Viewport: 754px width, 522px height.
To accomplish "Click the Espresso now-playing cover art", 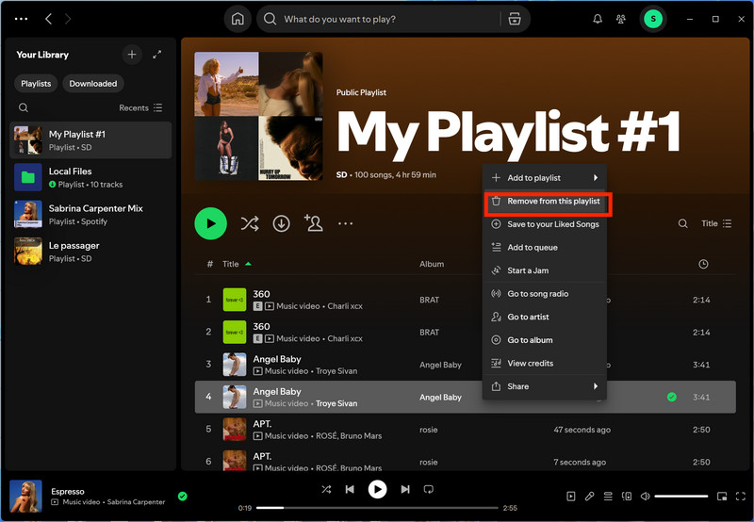I will click(x=26, y=497).
